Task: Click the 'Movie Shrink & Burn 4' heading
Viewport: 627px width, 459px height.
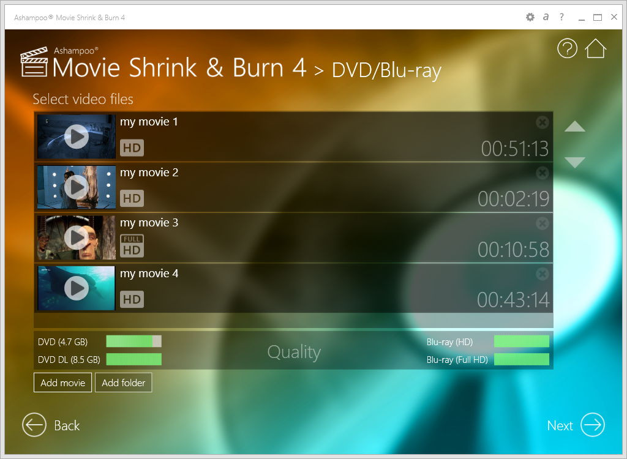Action: pyautogui.click(x=179, y=67)
